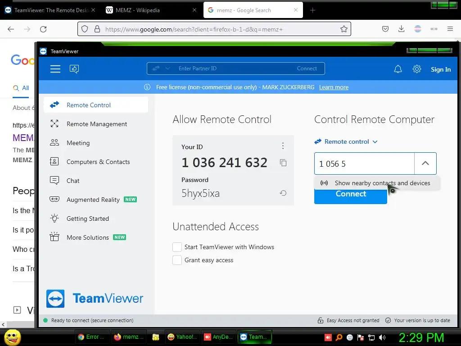Click Connect in the header partner bar
Viewport: 461px width, 346px height.
pos(307,68)
